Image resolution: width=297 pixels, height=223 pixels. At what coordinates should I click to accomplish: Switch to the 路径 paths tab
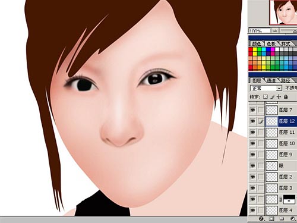[286, 80]
